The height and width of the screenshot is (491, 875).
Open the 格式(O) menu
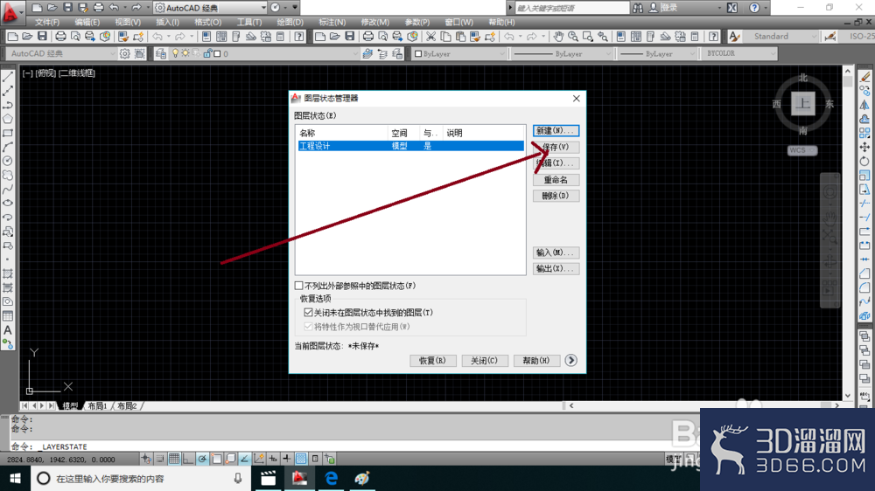[207, 23]
